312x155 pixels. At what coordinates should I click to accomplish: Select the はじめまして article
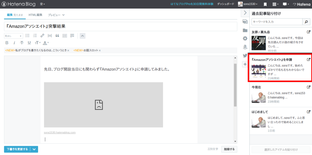tap(281, 121)
